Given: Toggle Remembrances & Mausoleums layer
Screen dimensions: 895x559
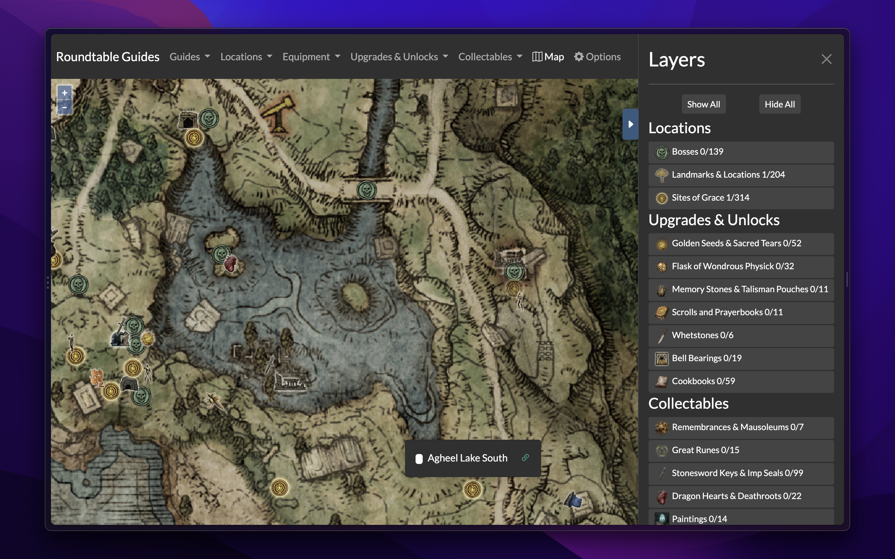Looking at the screenshot, I should [741, 427].
